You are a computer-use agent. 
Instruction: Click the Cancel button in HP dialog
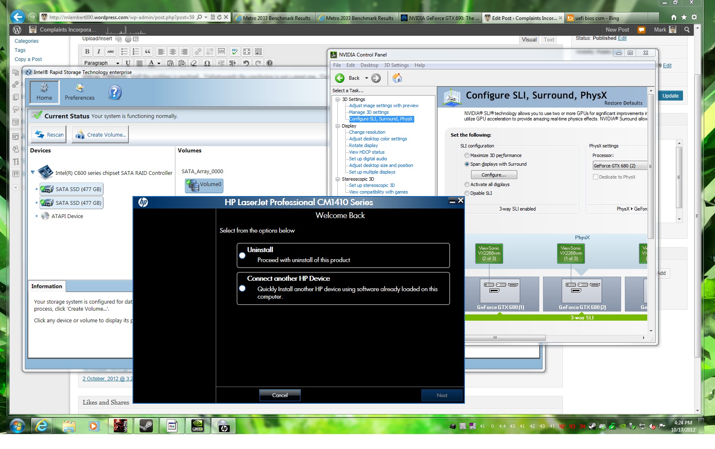point(280,395)
